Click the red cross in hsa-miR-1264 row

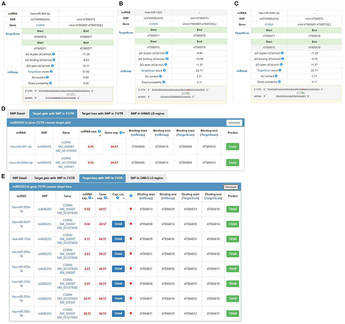tap(131, 239)
